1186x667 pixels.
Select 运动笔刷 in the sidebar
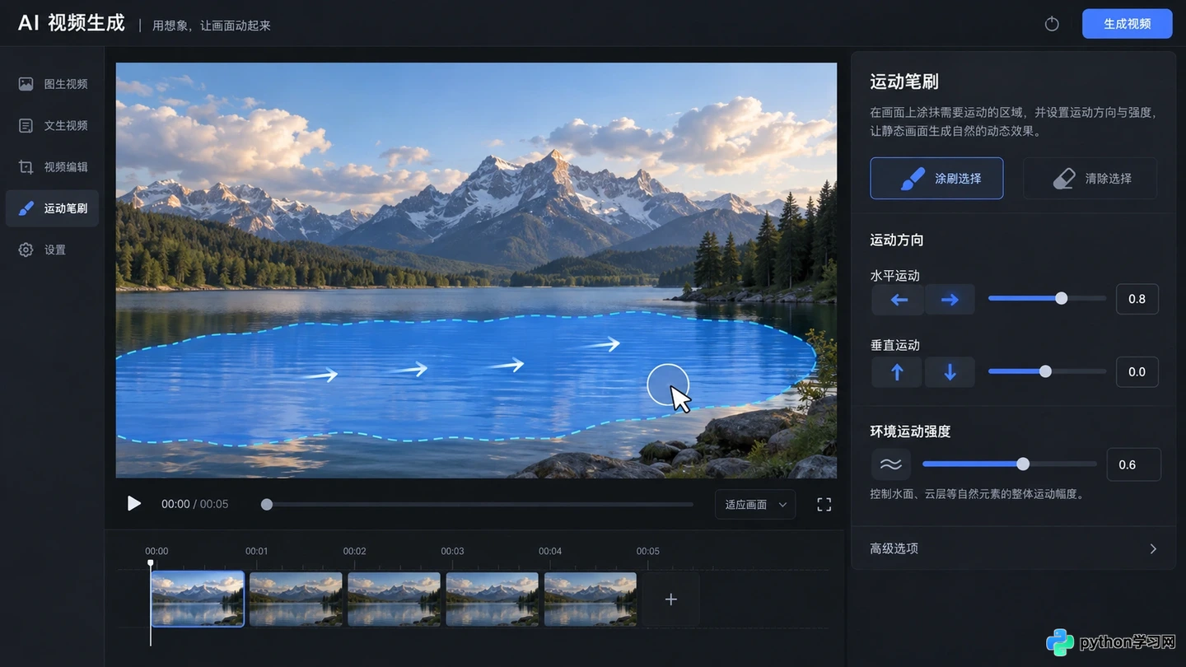point(53,208)
